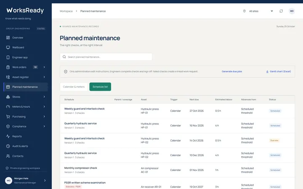The height and width of the screenshot is (189, 303).
Task: Select the Schedule list tab
Action: tap(100, 87)
